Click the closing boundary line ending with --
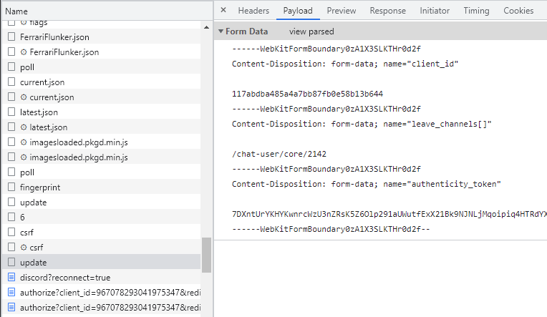The height and width of the screenshot is (317, 547). [x=331, y=229]
